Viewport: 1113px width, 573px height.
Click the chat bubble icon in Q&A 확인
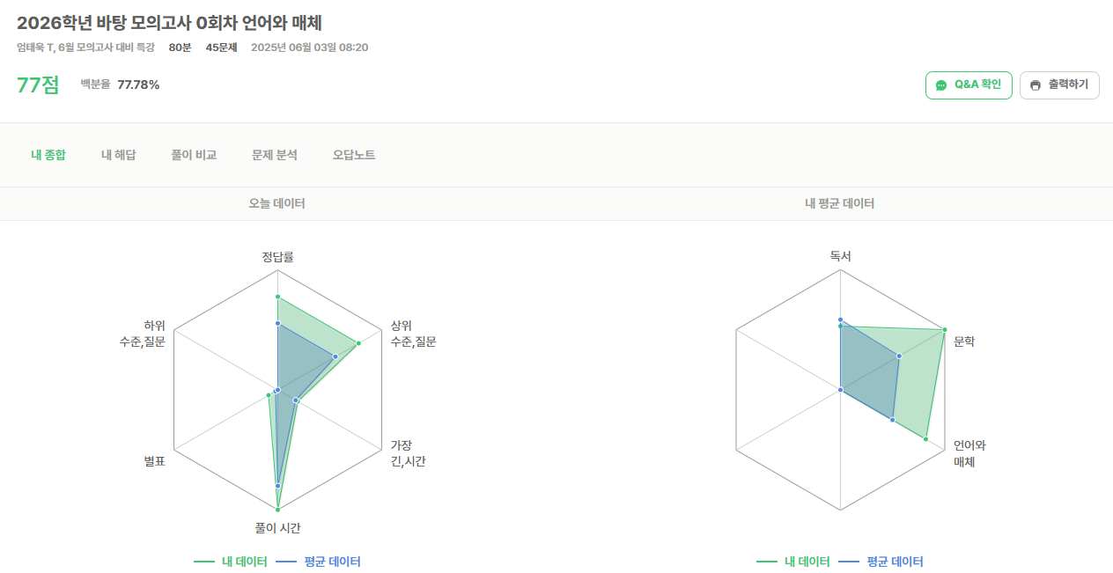point(941,85)
